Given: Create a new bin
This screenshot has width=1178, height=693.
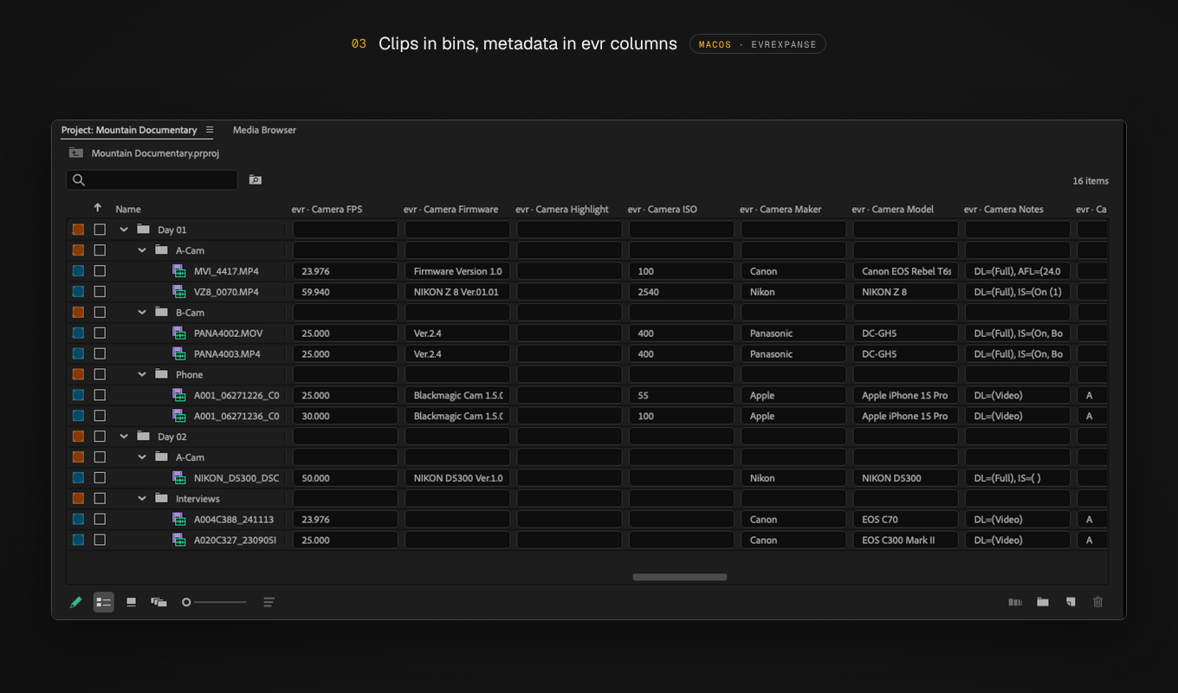Looking at the screenshot, I should pyautogui.click(x=1043, y=602).
